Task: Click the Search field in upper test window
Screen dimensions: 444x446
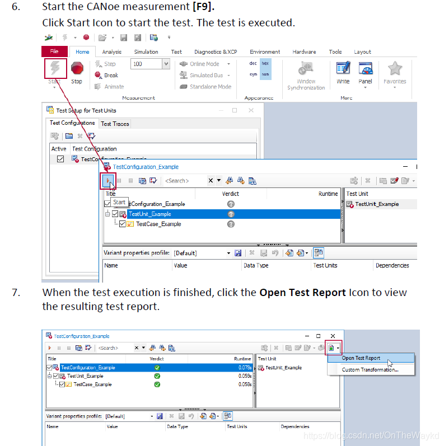Action: [x=185, y=181]
